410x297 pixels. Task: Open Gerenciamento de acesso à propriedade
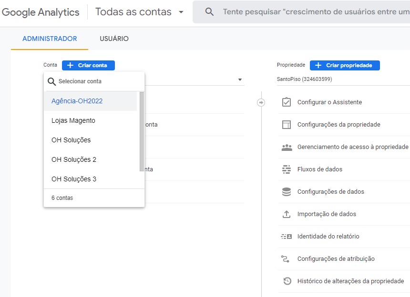click(344, 147)
